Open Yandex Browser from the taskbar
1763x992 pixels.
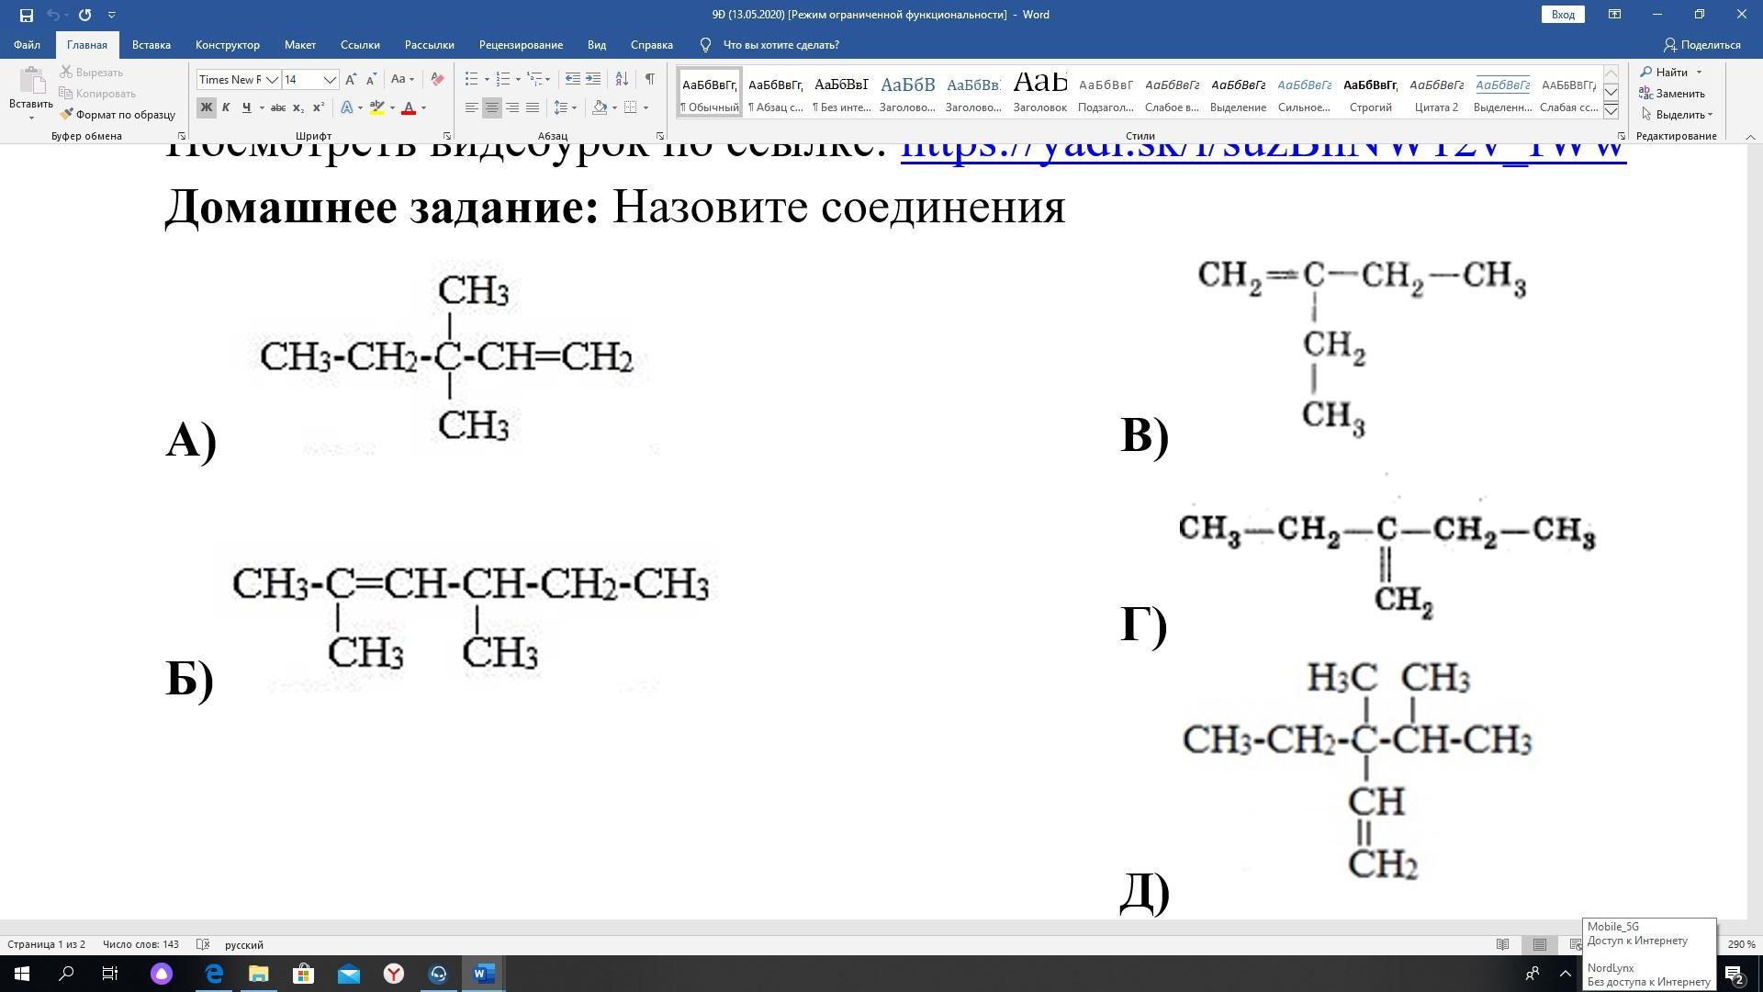point(394,974)
